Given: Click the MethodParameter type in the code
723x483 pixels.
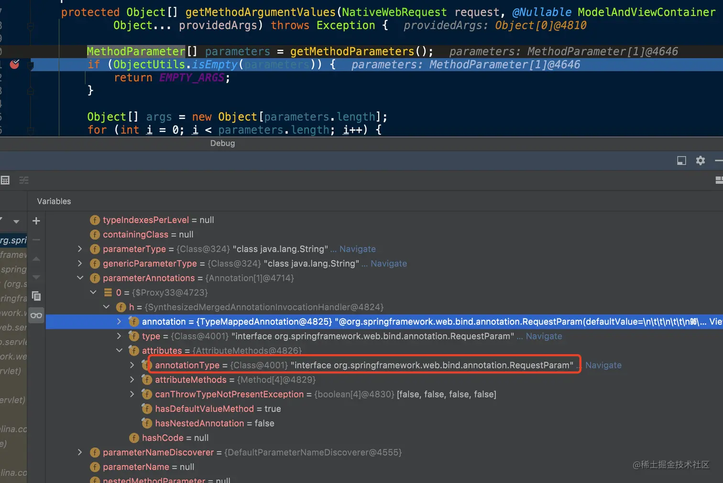Looking at the screenshot, I should tap(136, 51).
